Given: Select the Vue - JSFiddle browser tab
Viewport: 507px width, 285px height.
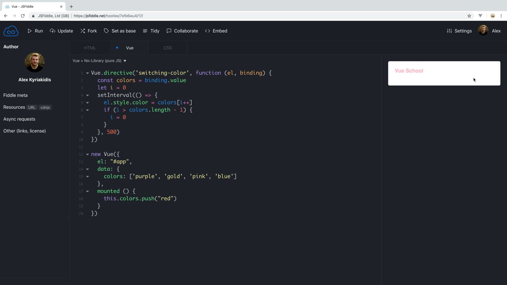Looking at the screenshot, I should [x=34, y=6].
